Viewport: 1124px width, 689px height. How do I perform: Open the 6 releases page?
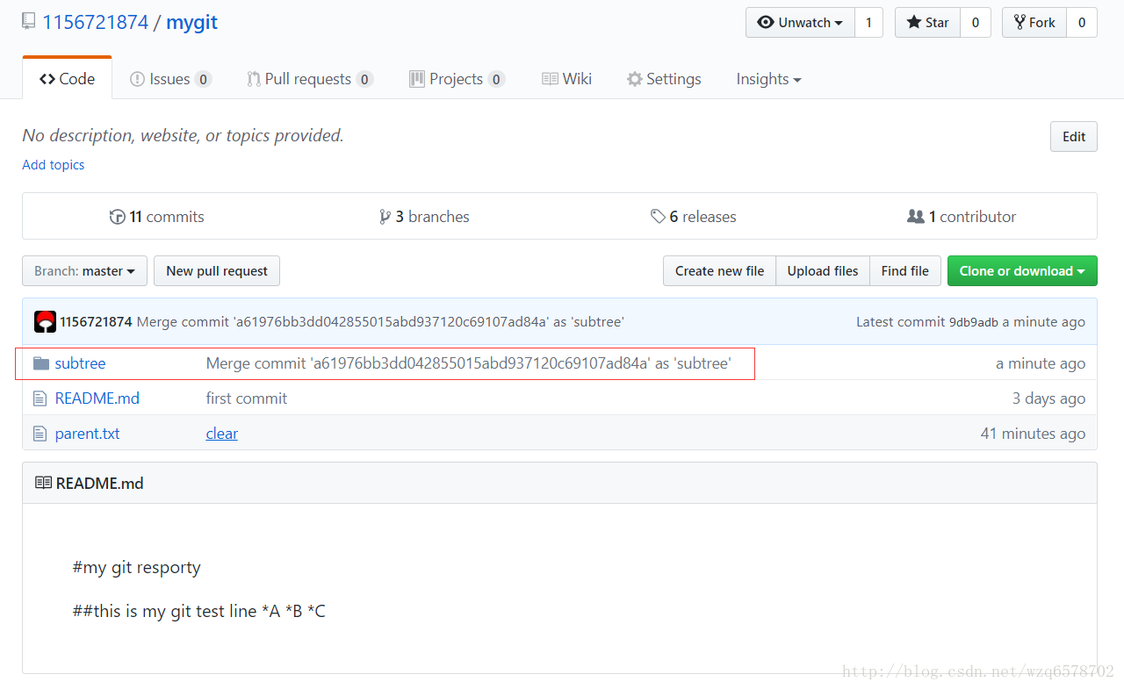click(694, 217)
